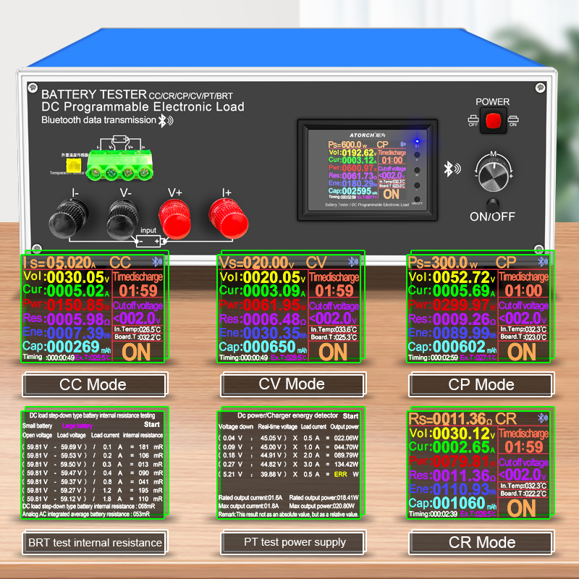Click Start in the PT energy detector screen
579x579 pixels.
350,416
